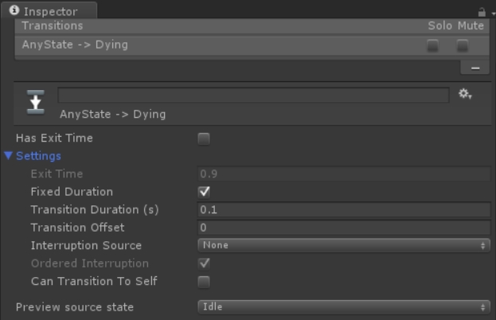
Task: Click the transition arrow icon
Action: coord(35,102)
